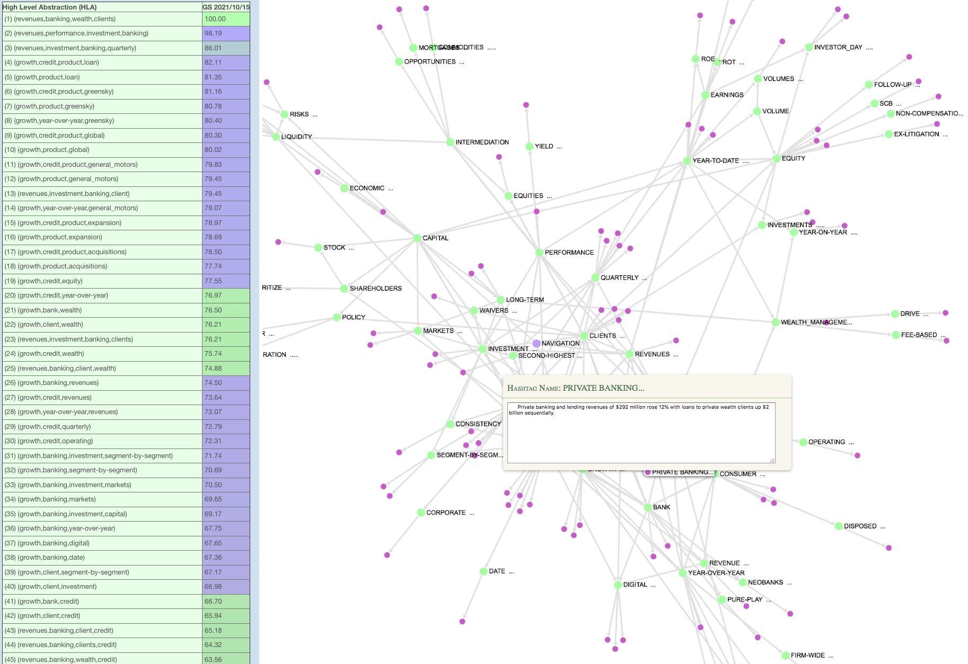Click the 100.00 score cell
Screen dimensions: 968x664
226,19
